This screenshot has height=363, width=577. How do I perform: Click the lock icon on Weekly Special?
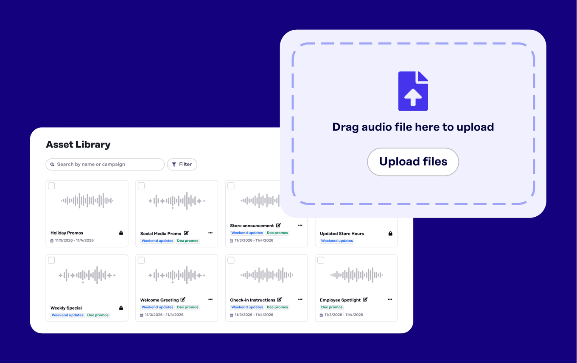pos(121,308)
